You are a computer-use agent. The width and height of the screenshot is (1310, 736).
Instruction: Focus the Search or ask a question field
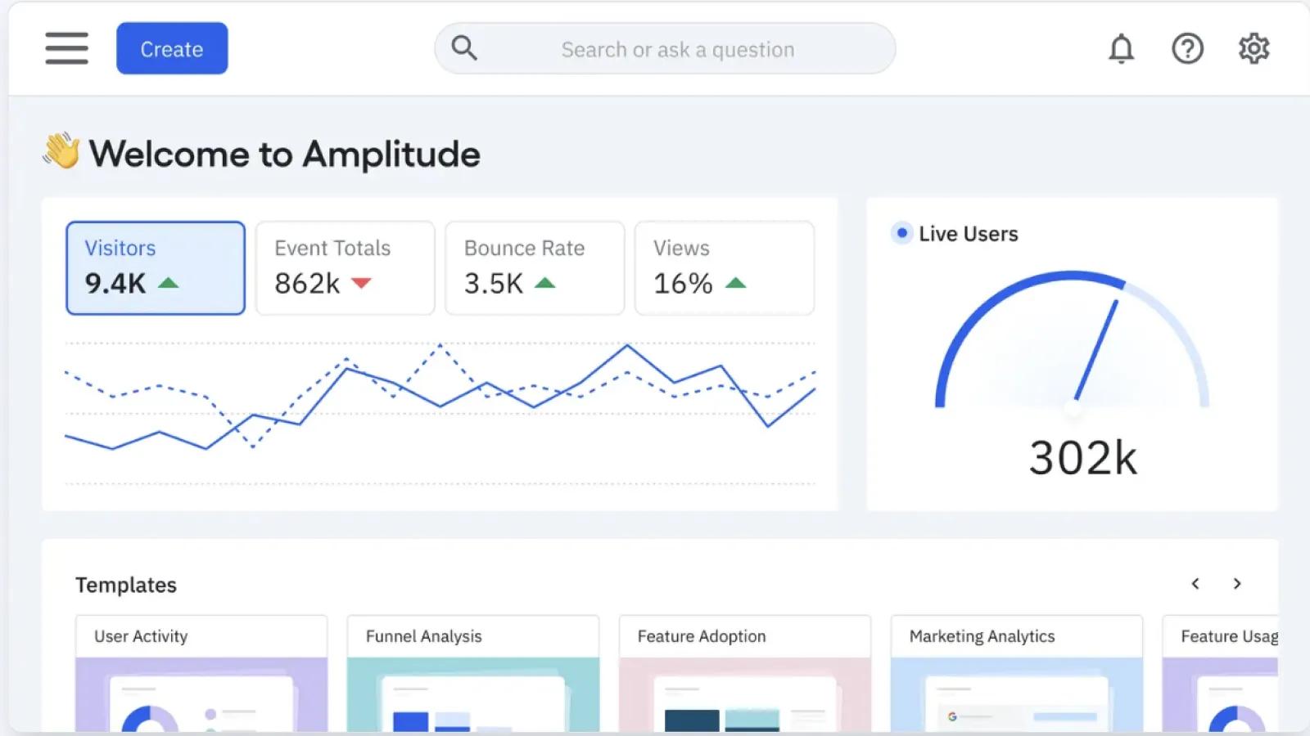pyautogui.click(x=665, y=48)
